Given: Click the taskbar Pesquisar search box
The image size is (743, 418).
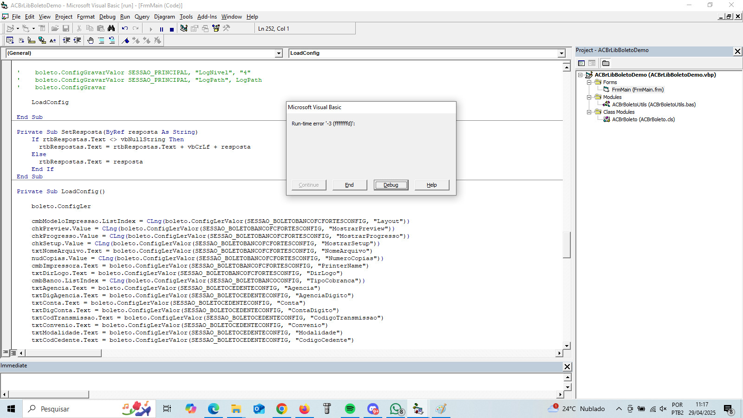Looking at the screenshot, I should point(88,409).
